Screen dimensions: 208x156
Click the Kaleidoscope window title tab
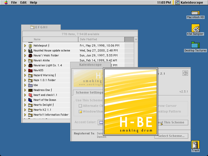(x=90, y=65)
